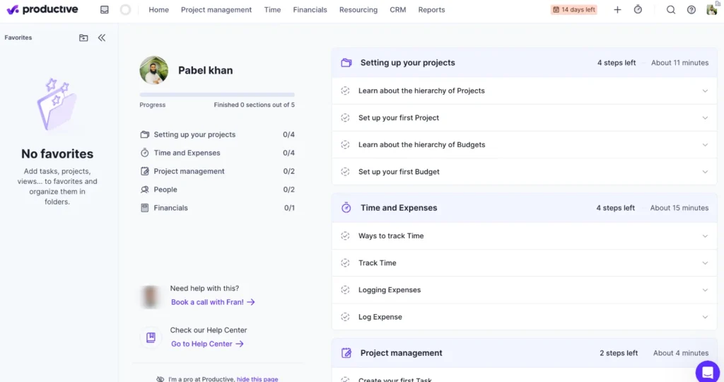
Task: Mark 'Logging Expenses' step complete
Action: tap(345, 289)
